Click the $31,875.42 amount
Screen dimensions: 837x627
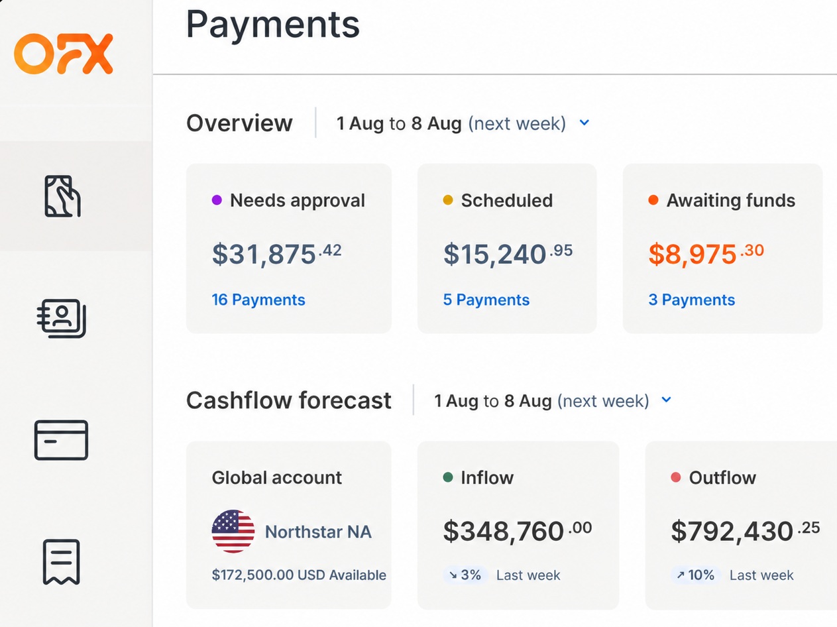(x=277, y=253)
